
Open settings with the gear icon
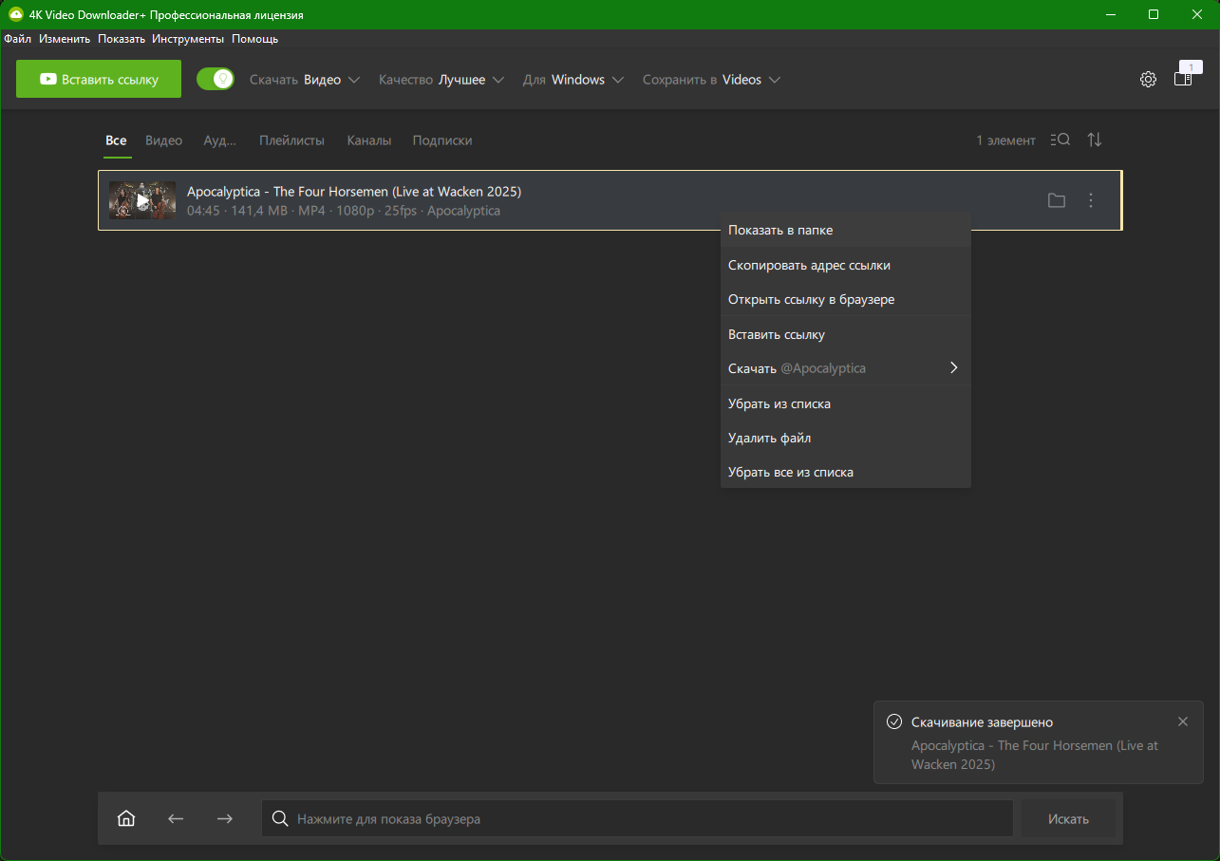1148,80
